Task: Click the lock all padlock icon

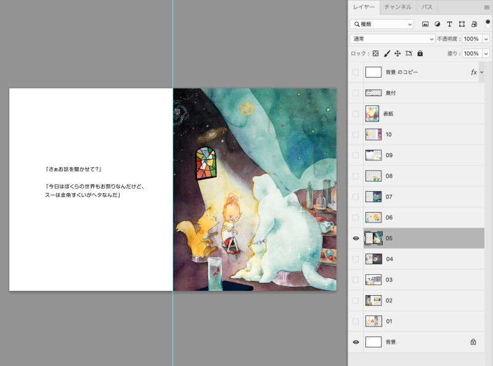Action: (420, 54)
